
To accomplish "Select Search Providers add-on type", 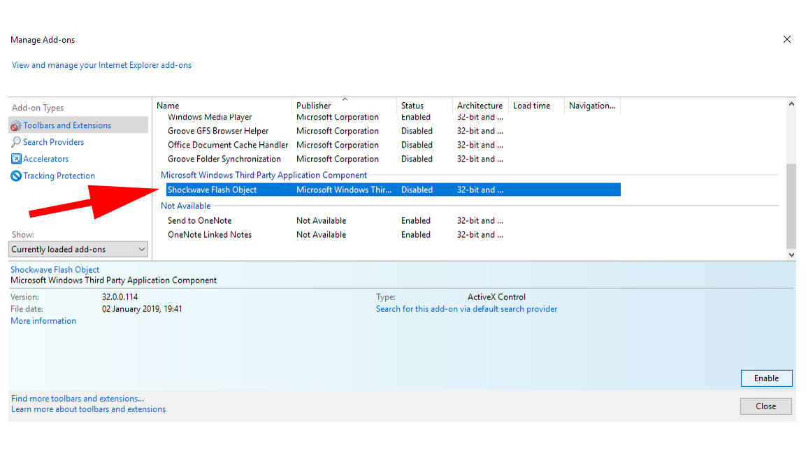I will click(x=53, y=142).
